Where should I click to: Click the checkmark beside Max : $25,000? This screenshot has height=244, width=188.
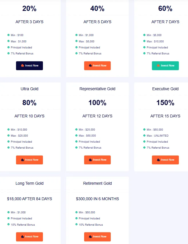click(x=9, y=136)
